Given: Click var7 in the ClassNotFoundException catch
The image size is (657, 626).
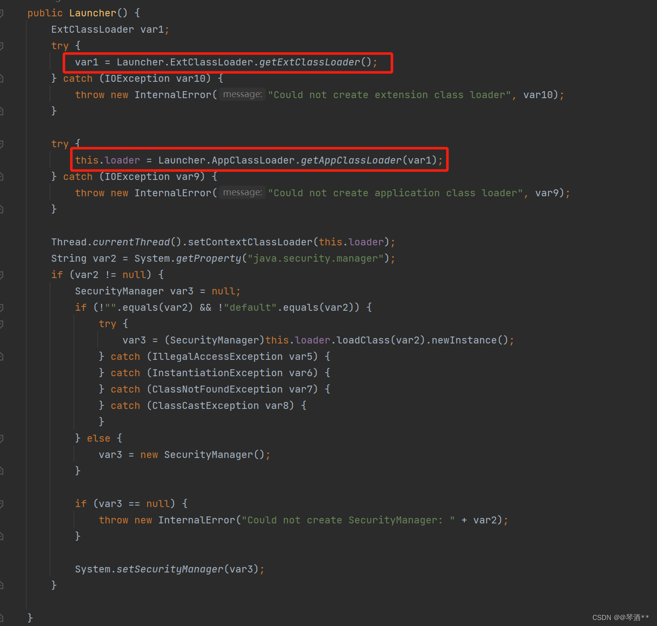Looking at the screenshot, I should click(x=301, y=390).
